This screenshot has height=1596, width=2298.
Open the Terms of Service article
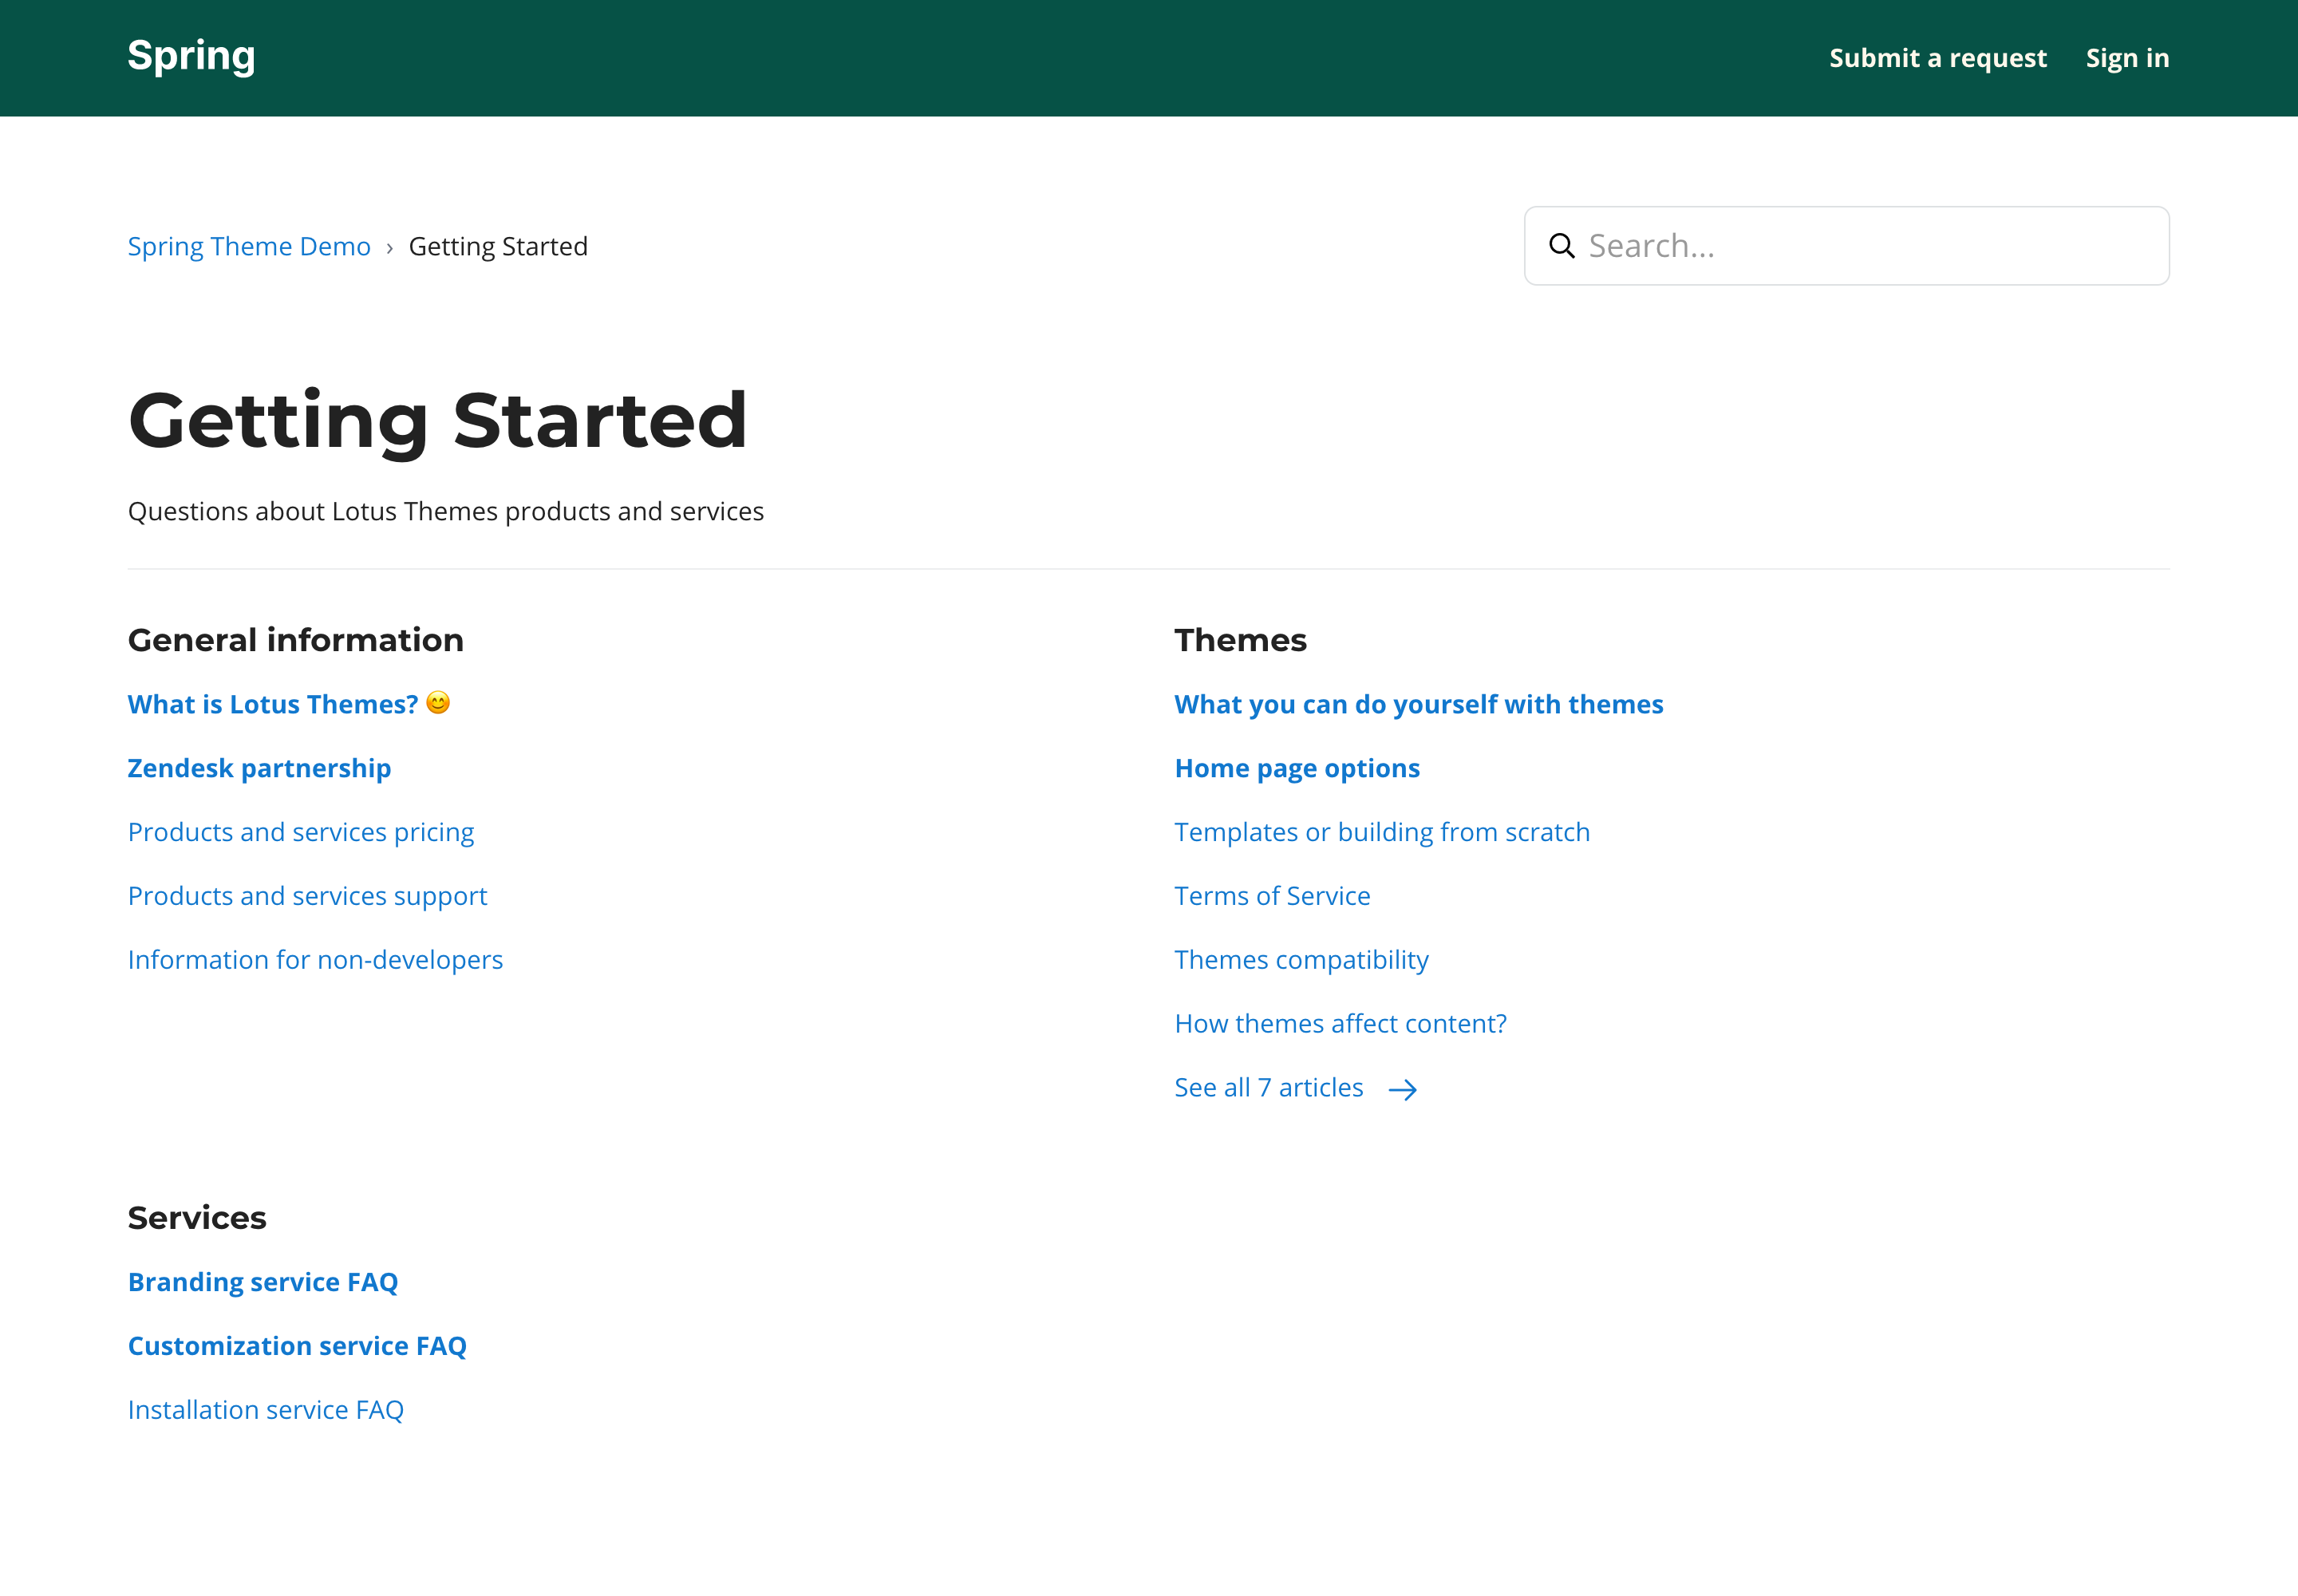coord(1272,896)
